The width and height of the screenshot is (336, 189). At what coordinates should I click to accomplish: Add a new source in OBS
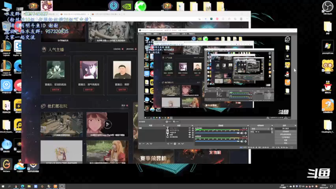168,144
